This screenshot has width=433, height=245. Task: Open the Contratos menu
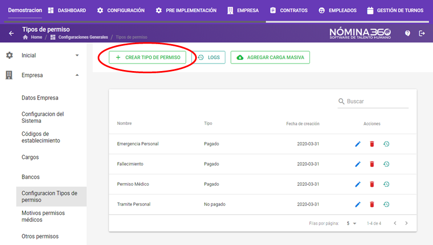(288, 10)
